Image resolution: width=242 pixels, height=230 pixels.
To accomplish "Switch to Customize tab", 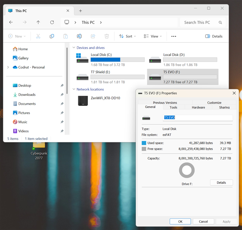I will click(x=214, y=103).
